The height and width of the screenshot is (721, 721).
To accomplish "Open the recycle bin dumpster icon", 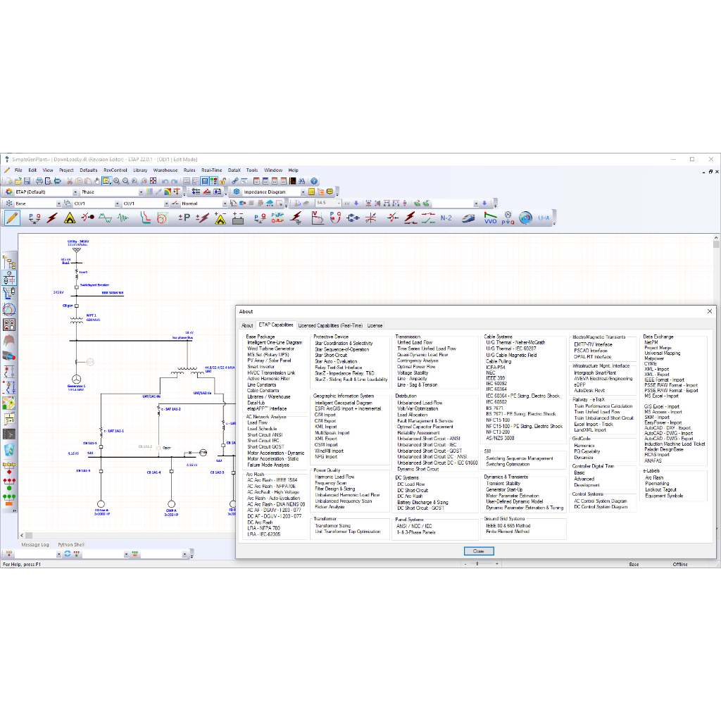I will tap(9, 450).
